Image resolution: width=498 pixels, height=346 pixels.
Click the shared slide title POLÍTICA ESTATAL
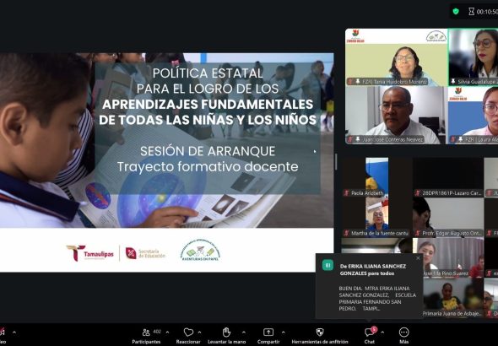point(208,73)
